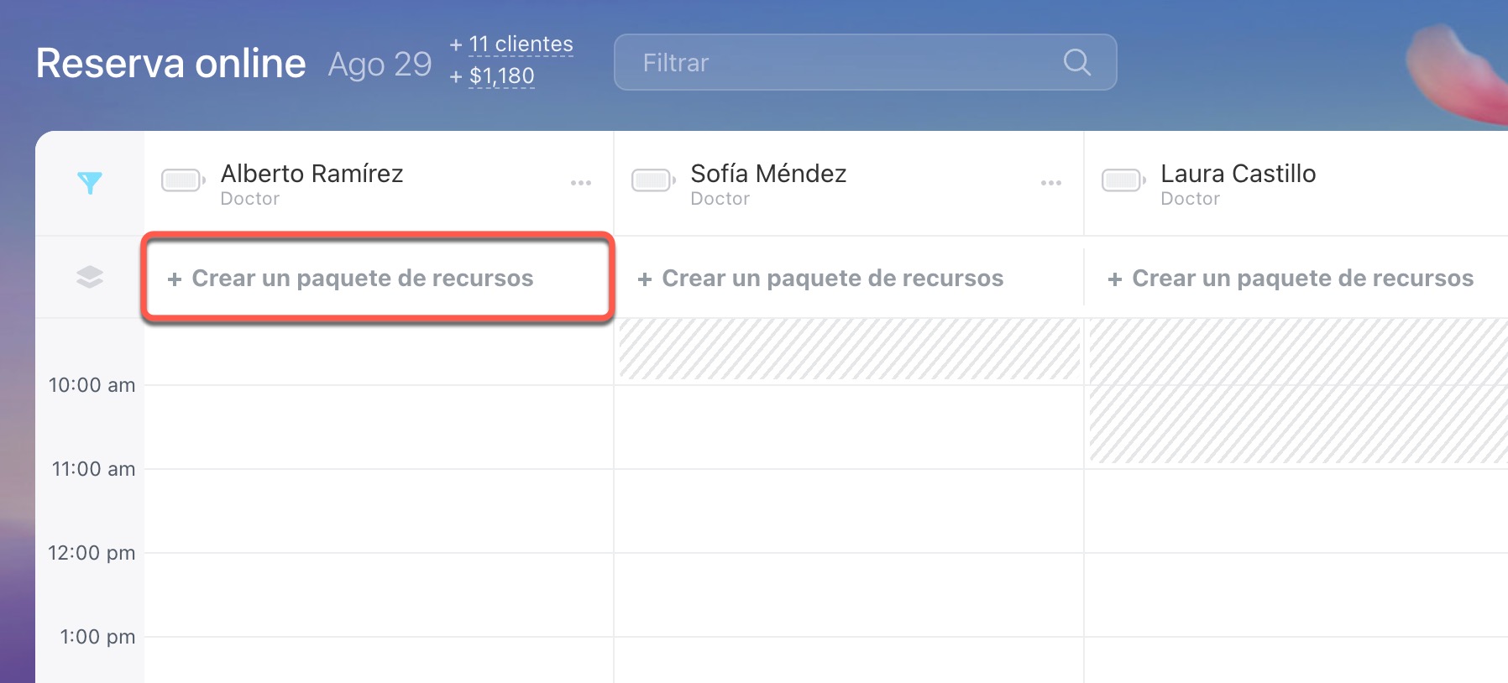
Task: Create a resource package for Sofía Méndez
Action: coord(821,279)
